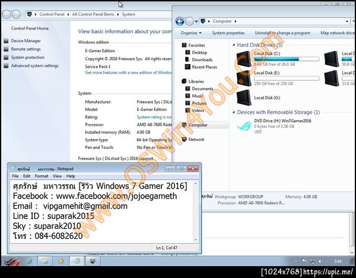Click the Remote settings shield icon

[x=6, y=49]
